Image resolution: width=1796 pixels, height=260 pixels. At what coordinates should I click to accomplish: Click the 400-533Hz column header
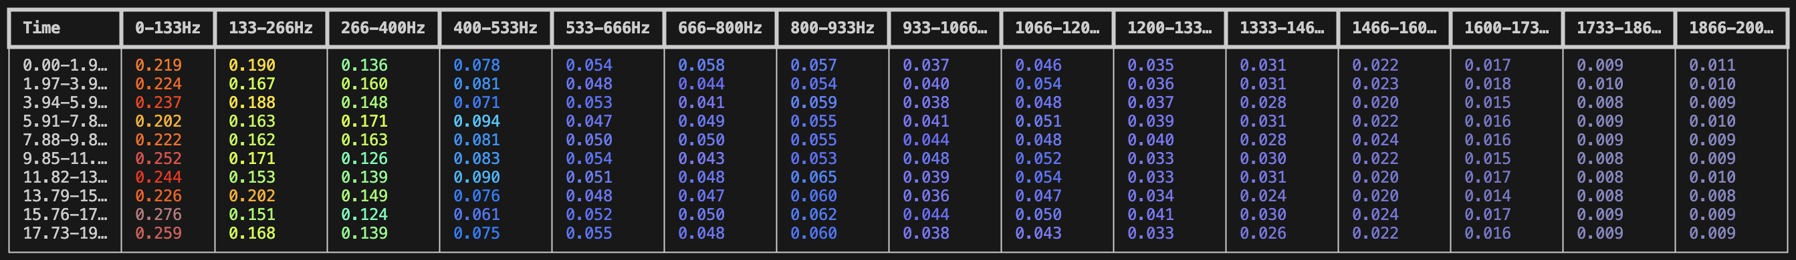[495, 28]
